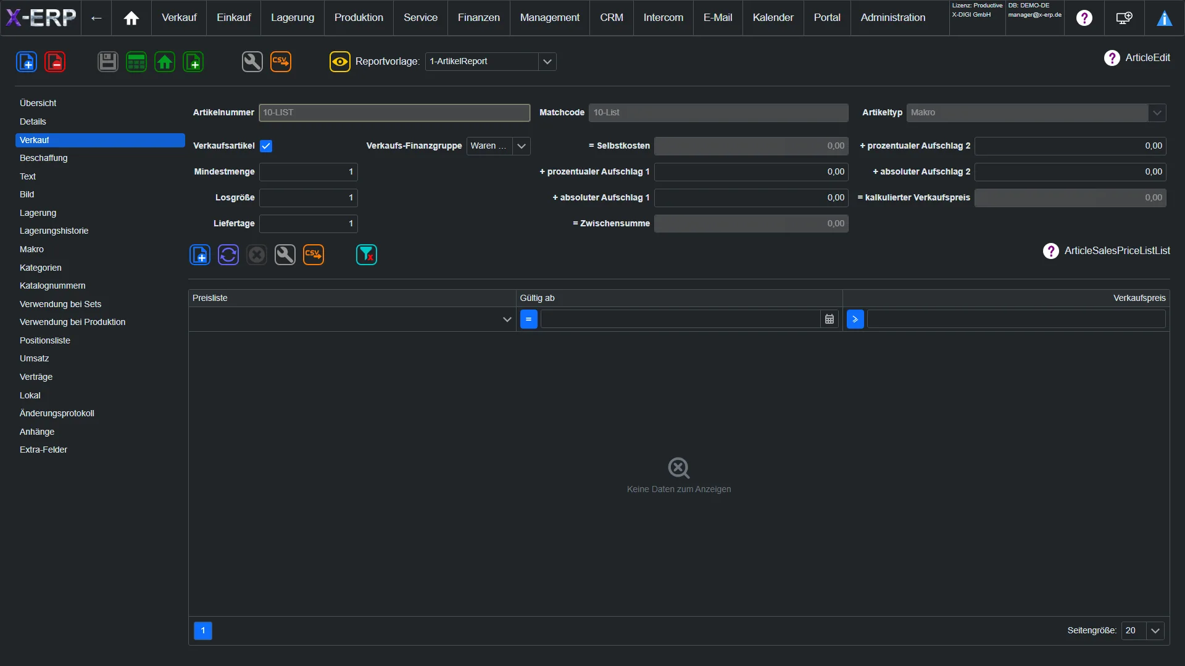
Task: Click the prozentualer Aufschlag 1 field
Action: [x=751, y=172]
